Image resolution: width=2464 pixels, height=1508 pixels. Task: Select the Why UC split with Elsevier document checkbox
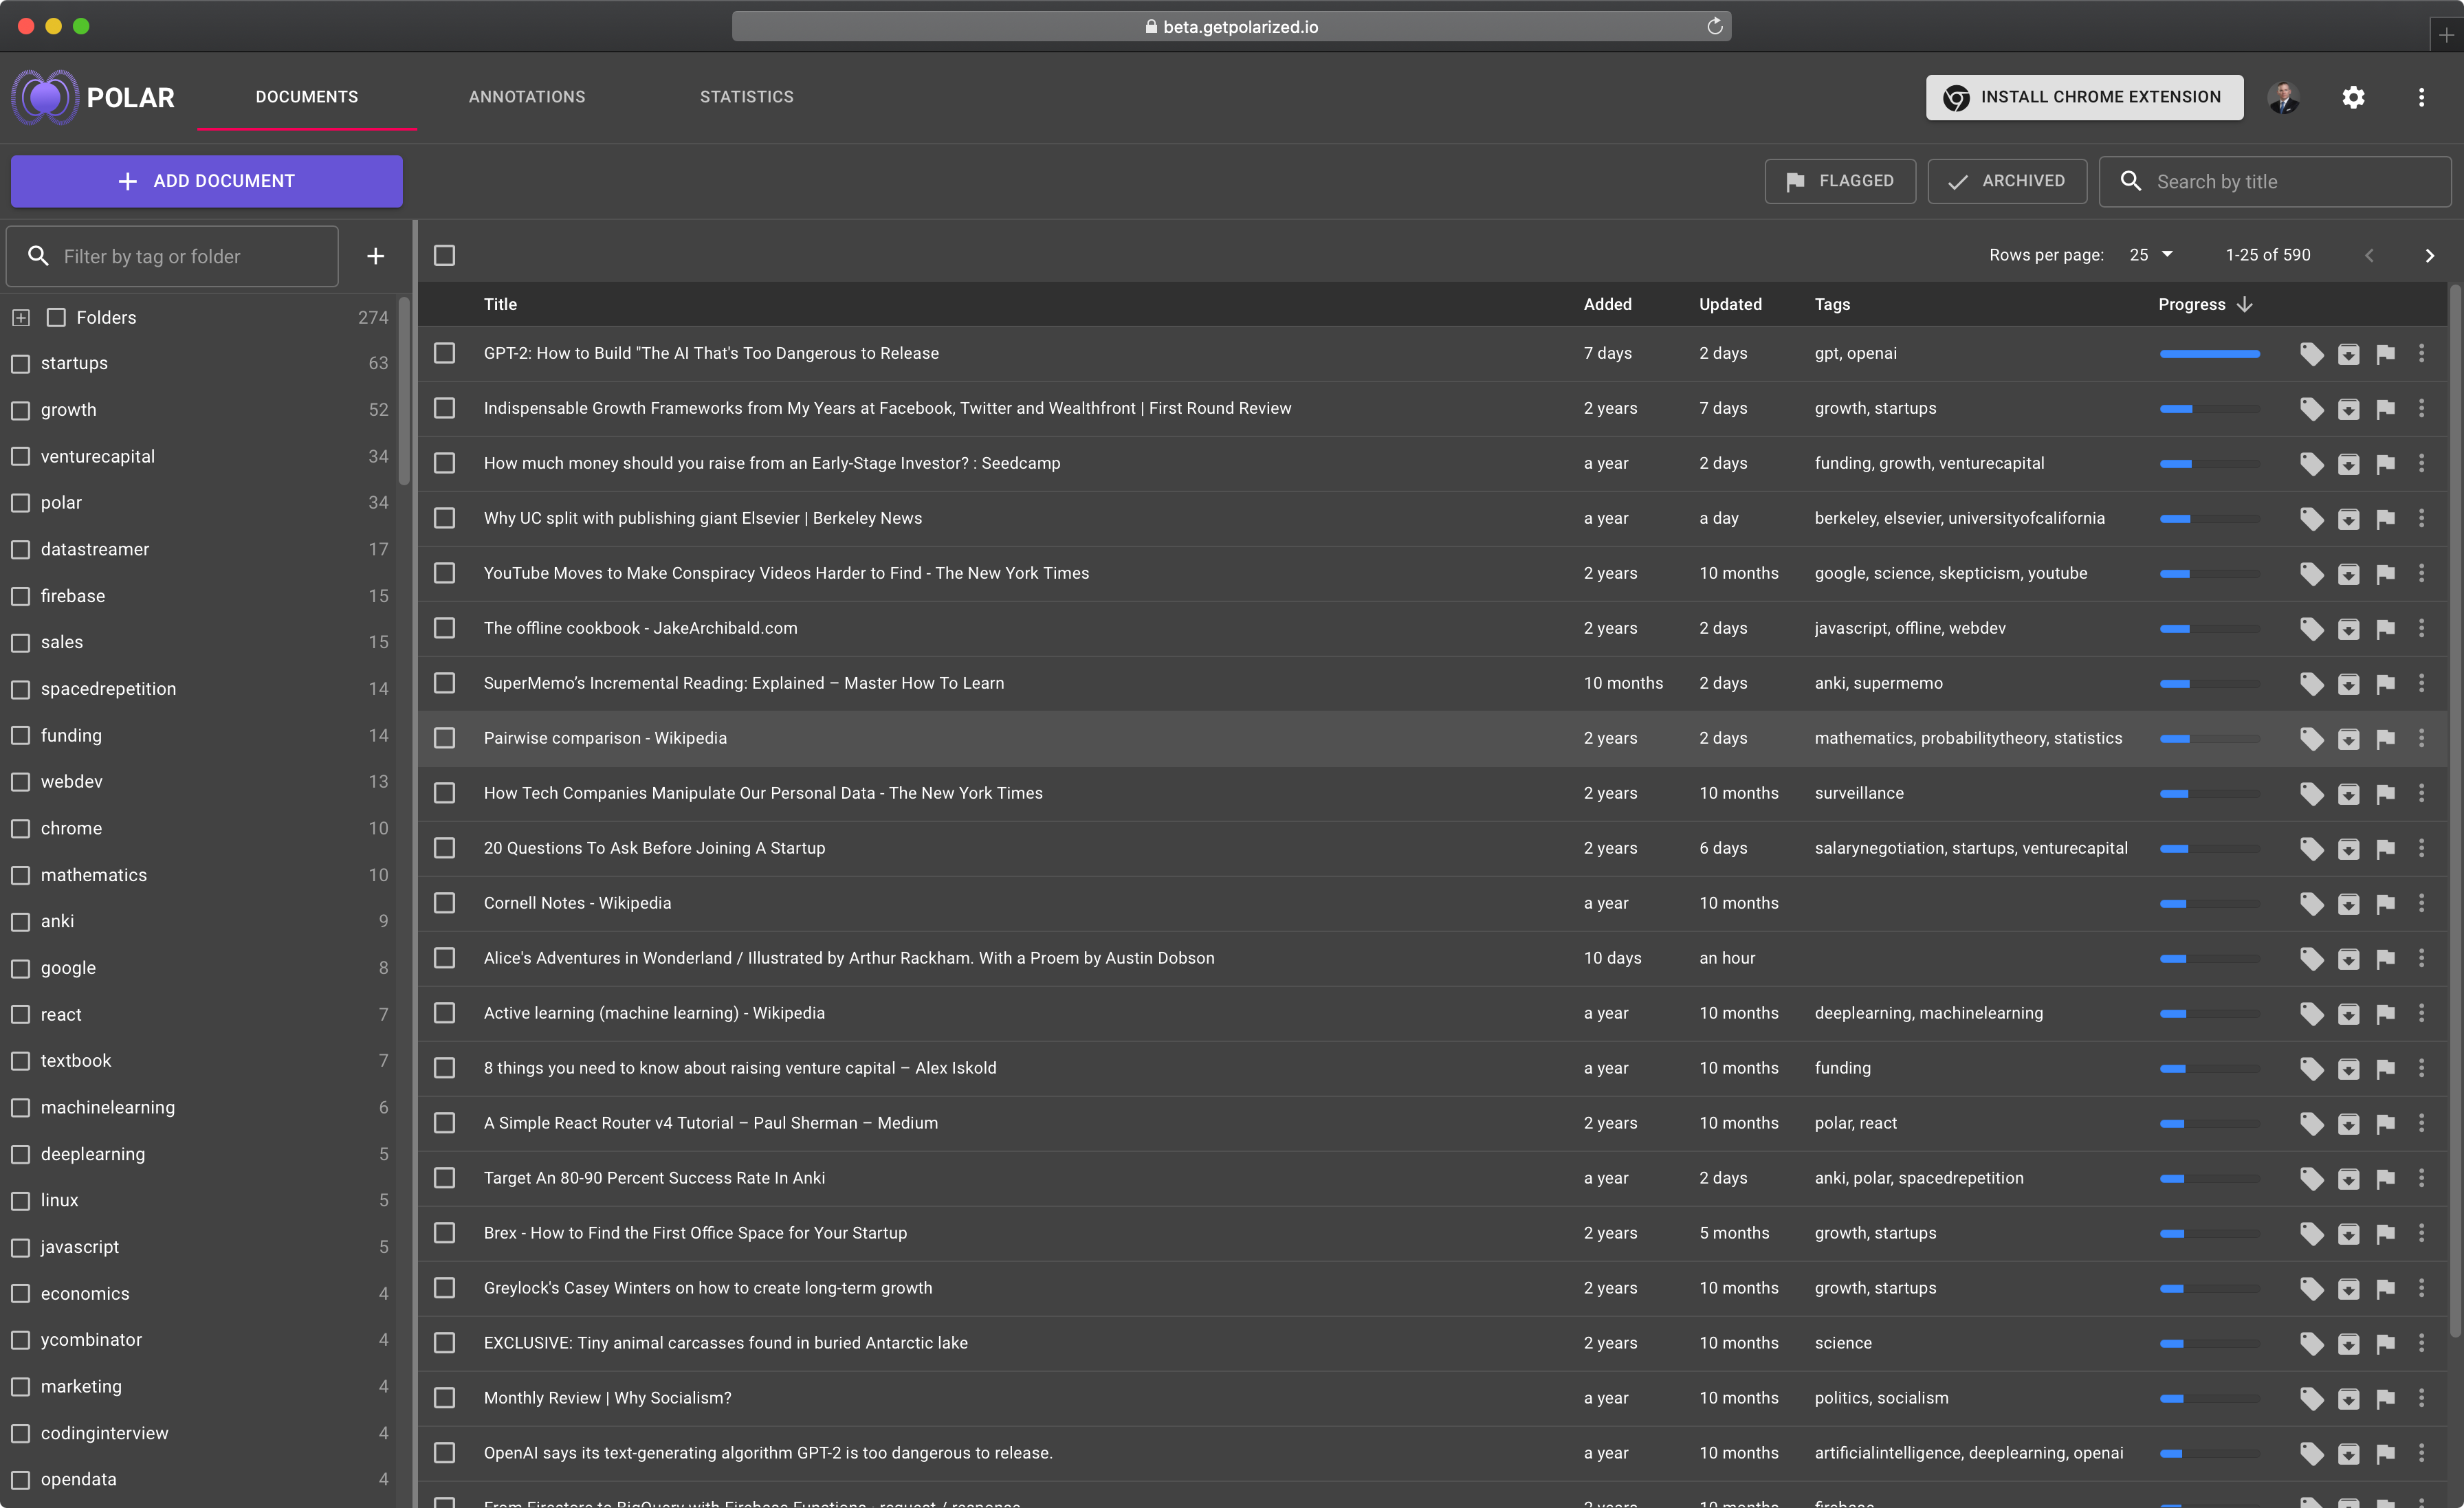click(445, 518)
